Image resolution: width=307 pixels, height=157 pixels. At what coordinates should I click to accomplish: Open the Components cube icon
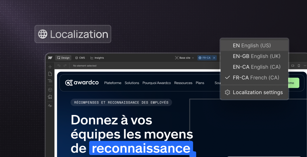tap(50, 90)
